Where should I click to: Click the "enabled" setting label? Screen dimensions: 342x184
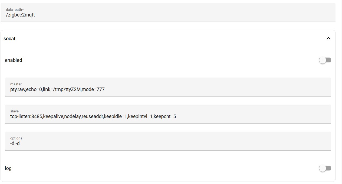tap(14, 60)
